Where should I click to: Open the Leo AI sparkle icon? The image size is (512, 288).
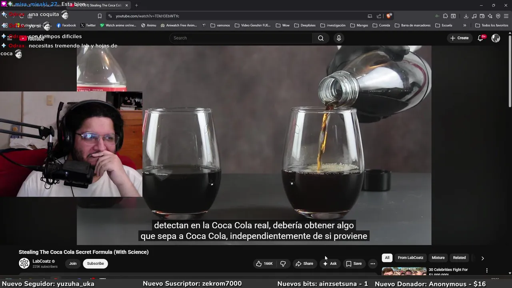tap(490, 16)
